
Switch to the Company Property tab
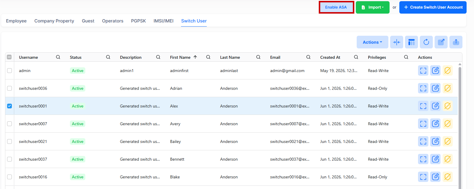tap(54, 21)
